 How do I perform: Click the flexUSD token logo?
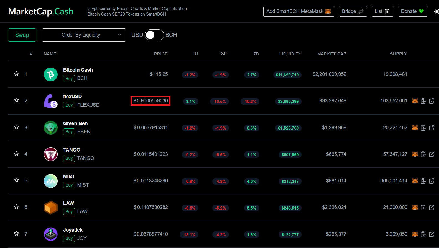pyautogui.click(x=51, y=101)
